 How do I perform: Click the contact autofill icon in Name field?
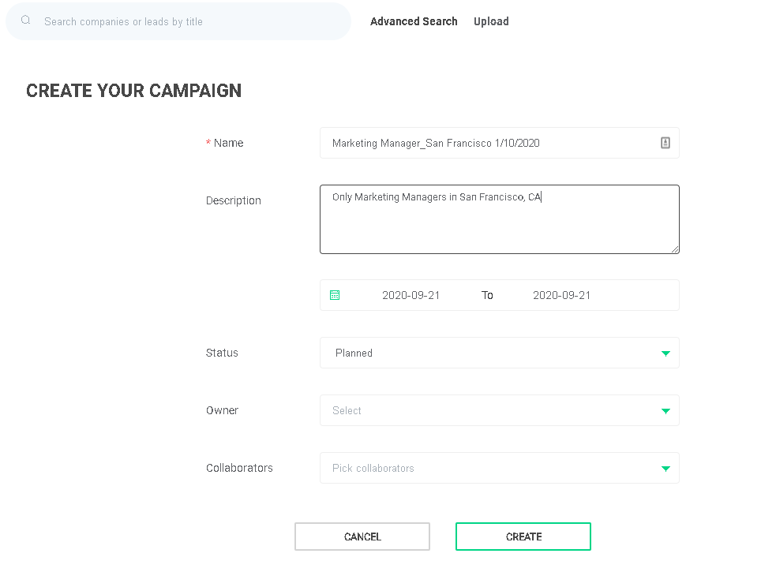pyautogui.click(x=665, y=143)
